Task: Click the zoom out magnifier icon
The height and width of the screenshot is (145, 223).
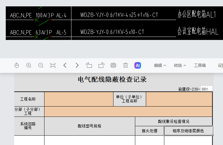Action: 41,65
